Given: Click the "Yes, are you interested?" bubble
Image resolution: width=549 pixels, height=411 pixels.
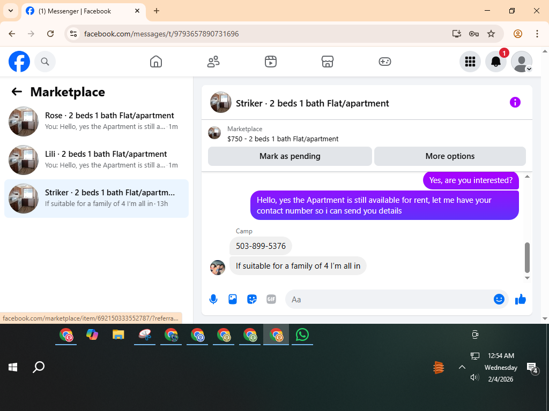Looking at the screenshot, I should coord(471,180).
